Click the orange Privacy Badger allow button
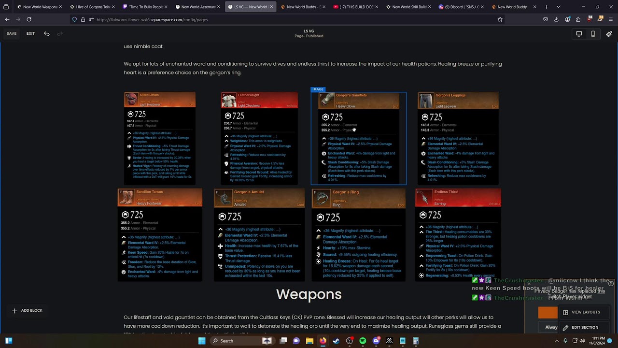Image resolution: width=618 pixels, height=348 pixels. (x=548, y=313)
